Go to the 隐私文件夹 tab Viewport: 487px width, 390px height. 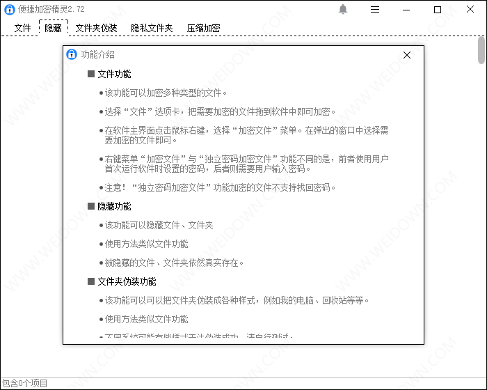(152, 28)
